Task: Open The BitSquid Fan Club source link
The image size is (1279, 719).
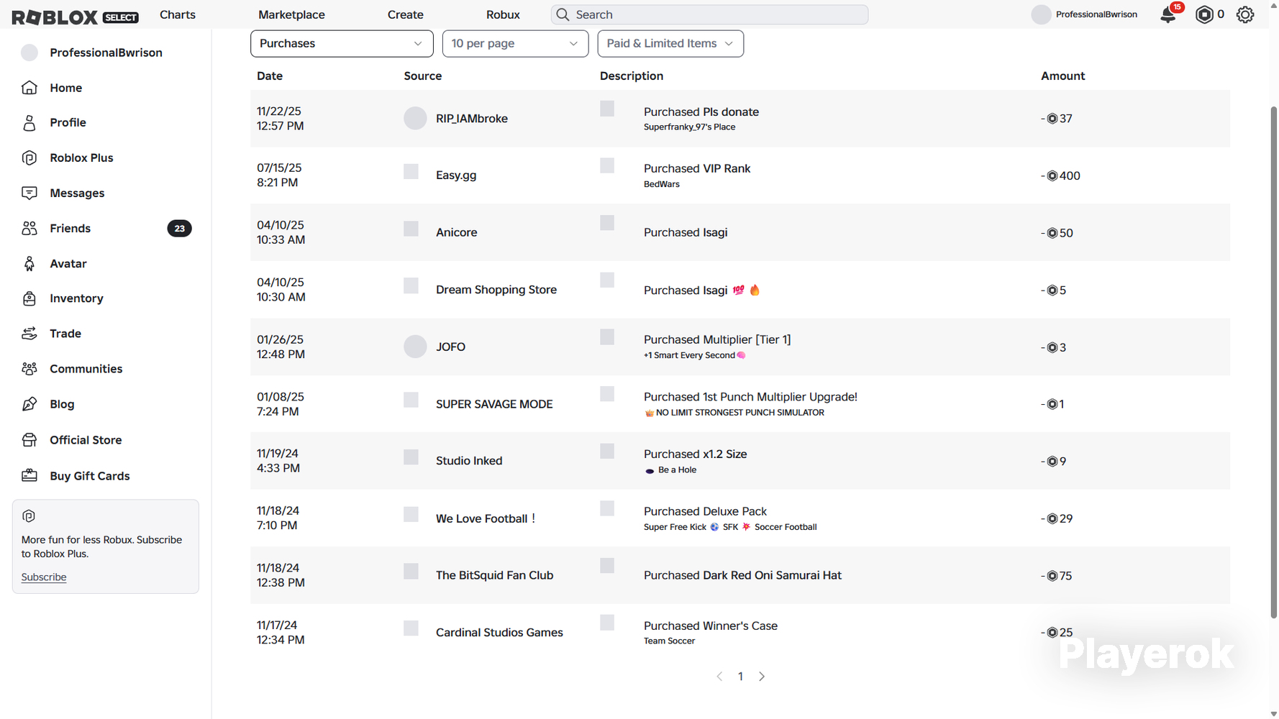Action: tap(495, 575)
